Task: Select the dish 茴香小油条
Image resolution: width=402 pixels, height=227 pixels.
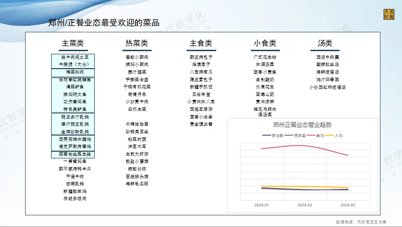Action: click(201, 117)
